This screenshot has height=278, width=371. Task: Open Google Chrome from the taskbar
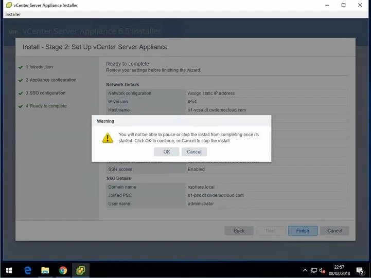point(63,270)
